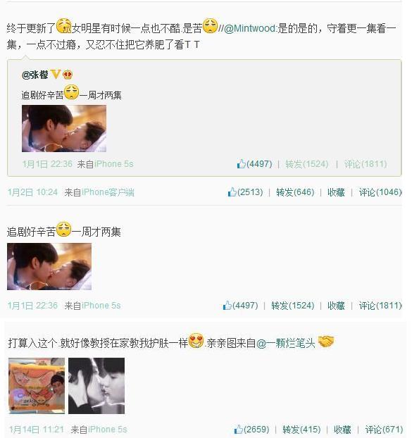The height and width of the screenshot is (438, 419).
Task: Open the @张馨 profile link
Action: point(35,75)
